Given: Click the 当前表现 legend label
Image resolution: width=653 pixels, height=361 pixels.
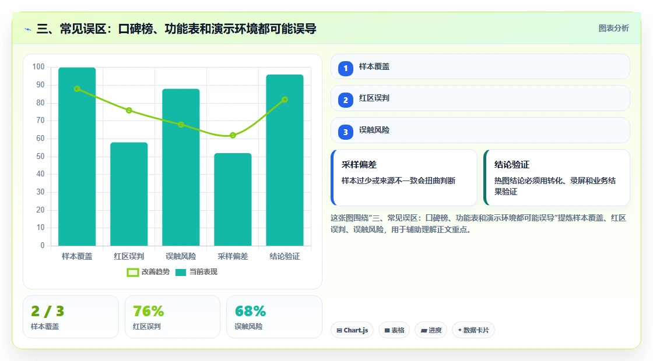Looking at the screenshot, I should point(203,272).
